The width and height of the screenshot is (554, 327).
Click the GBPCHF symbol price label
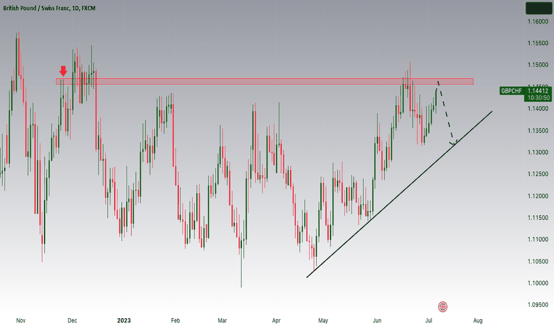click(511, 91)
